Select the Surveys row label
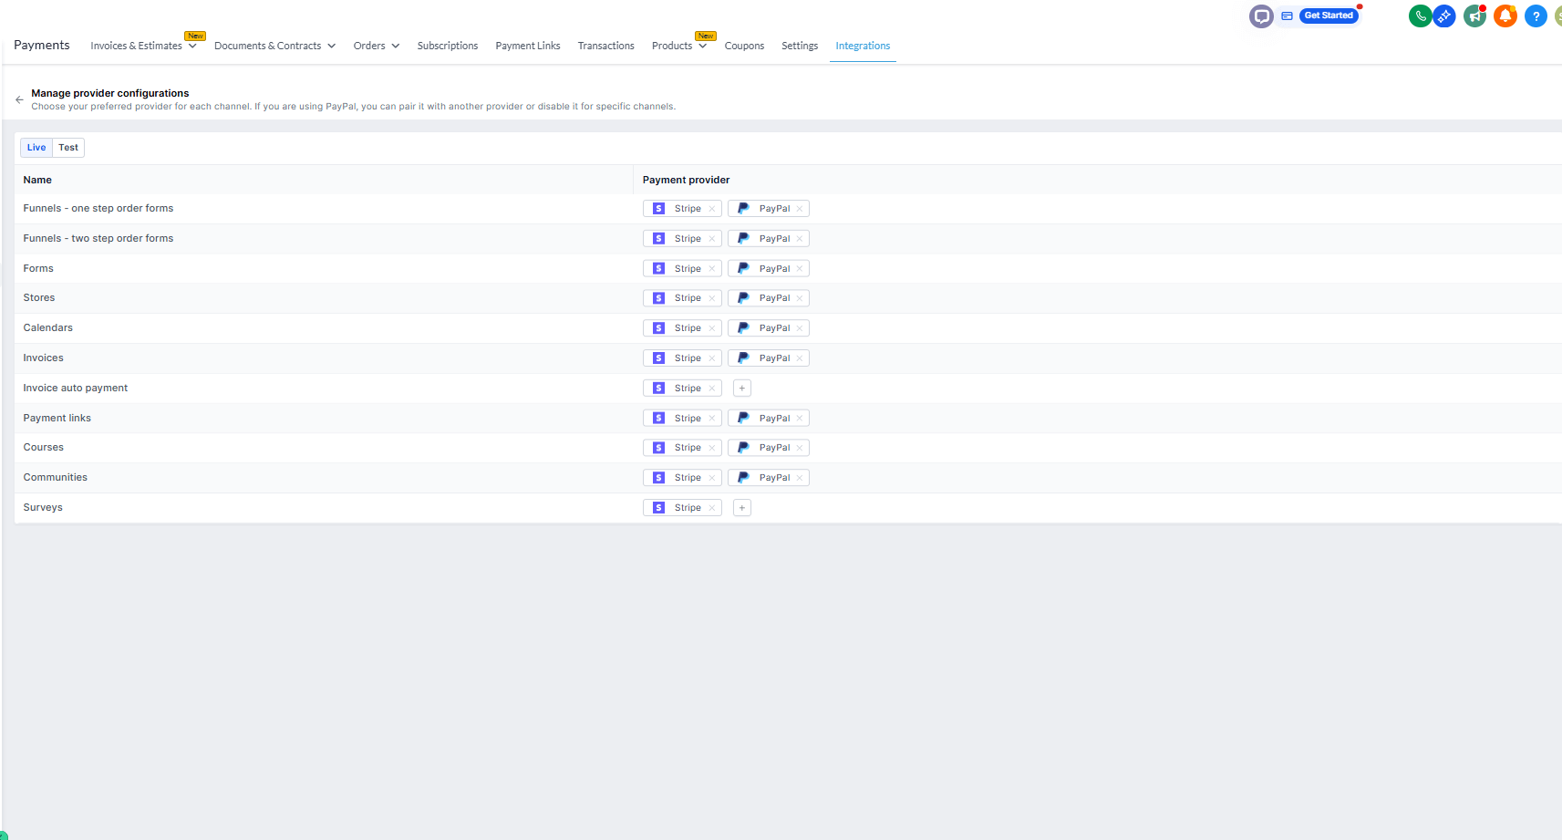This screenshot has height=840, width=1562. pos(43,508)
